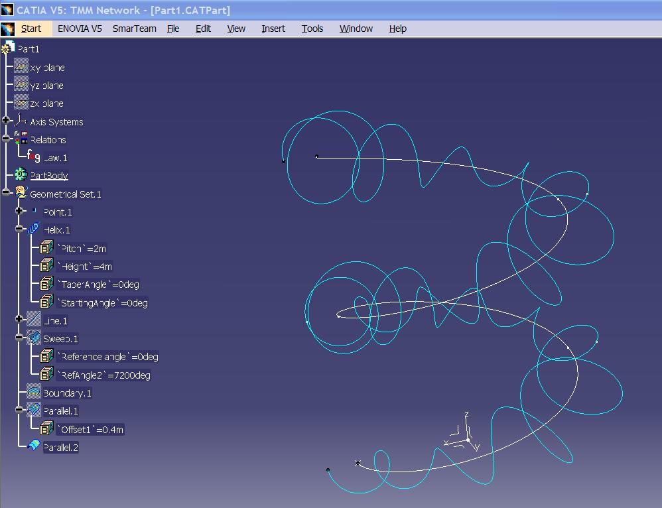Select the 'Geometrical Set.1' label
Viewport: 662px width, 508px height.
[x=66, y=194]
